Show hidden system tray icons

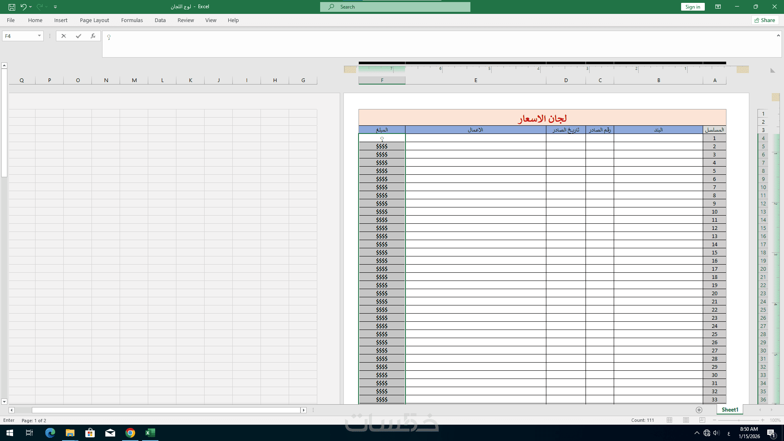(x=697, y=433)
